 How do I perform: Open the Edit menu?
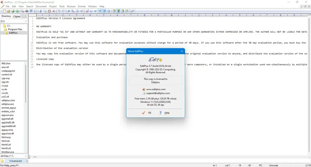point(14,6)
